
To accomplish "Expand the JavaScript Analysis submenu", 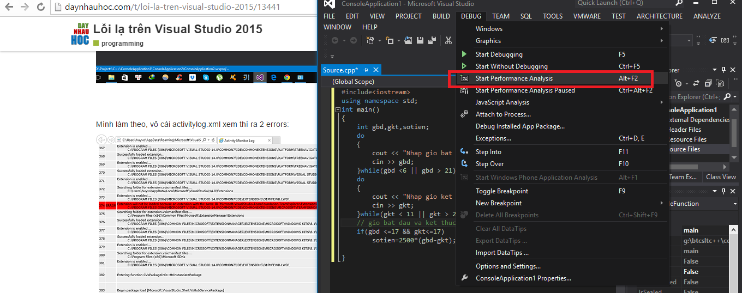I will (562, 102).
